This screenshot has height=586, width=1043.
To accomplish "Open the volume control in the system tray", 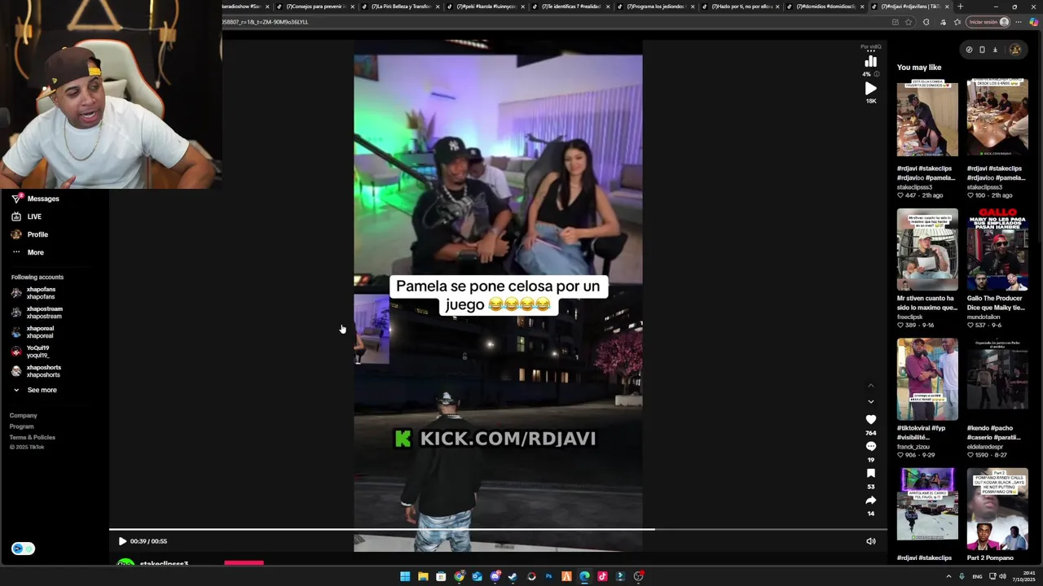I will 1002,576.
